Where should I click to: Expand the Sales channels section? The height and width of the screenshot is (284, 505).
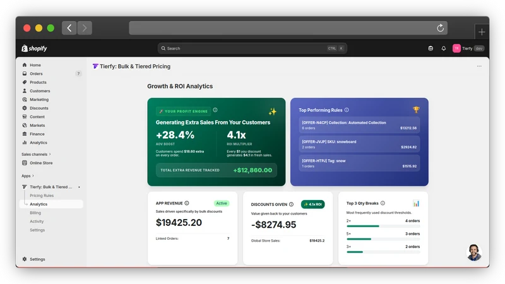[36, 154]
